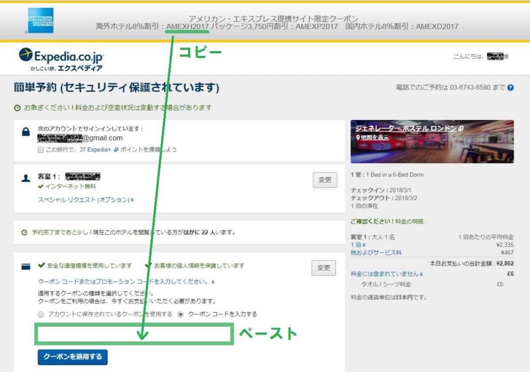Click the @gmail.com account address
The height and width of the screenshot is (372, 530).
coord(80,138)
